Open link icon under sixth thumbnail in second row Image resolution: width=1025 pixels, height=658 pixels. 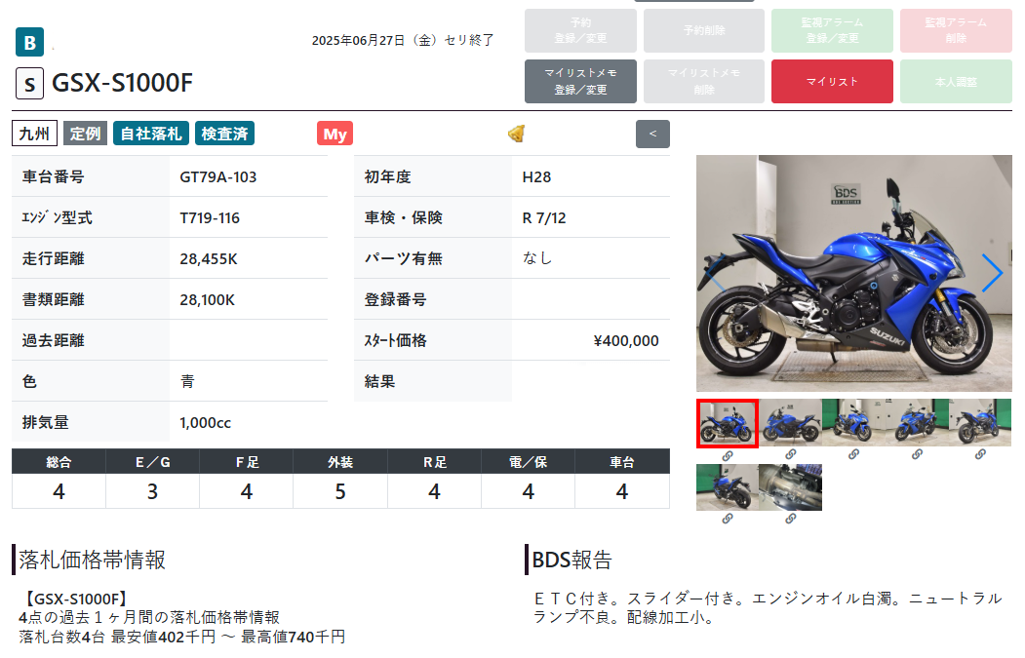tap(727, 519)
